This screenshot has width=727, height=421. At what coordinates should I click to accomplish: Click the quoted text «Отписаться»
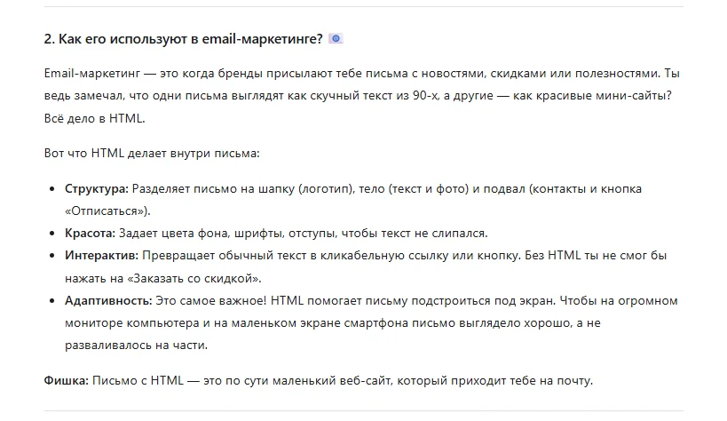(105, 210)
